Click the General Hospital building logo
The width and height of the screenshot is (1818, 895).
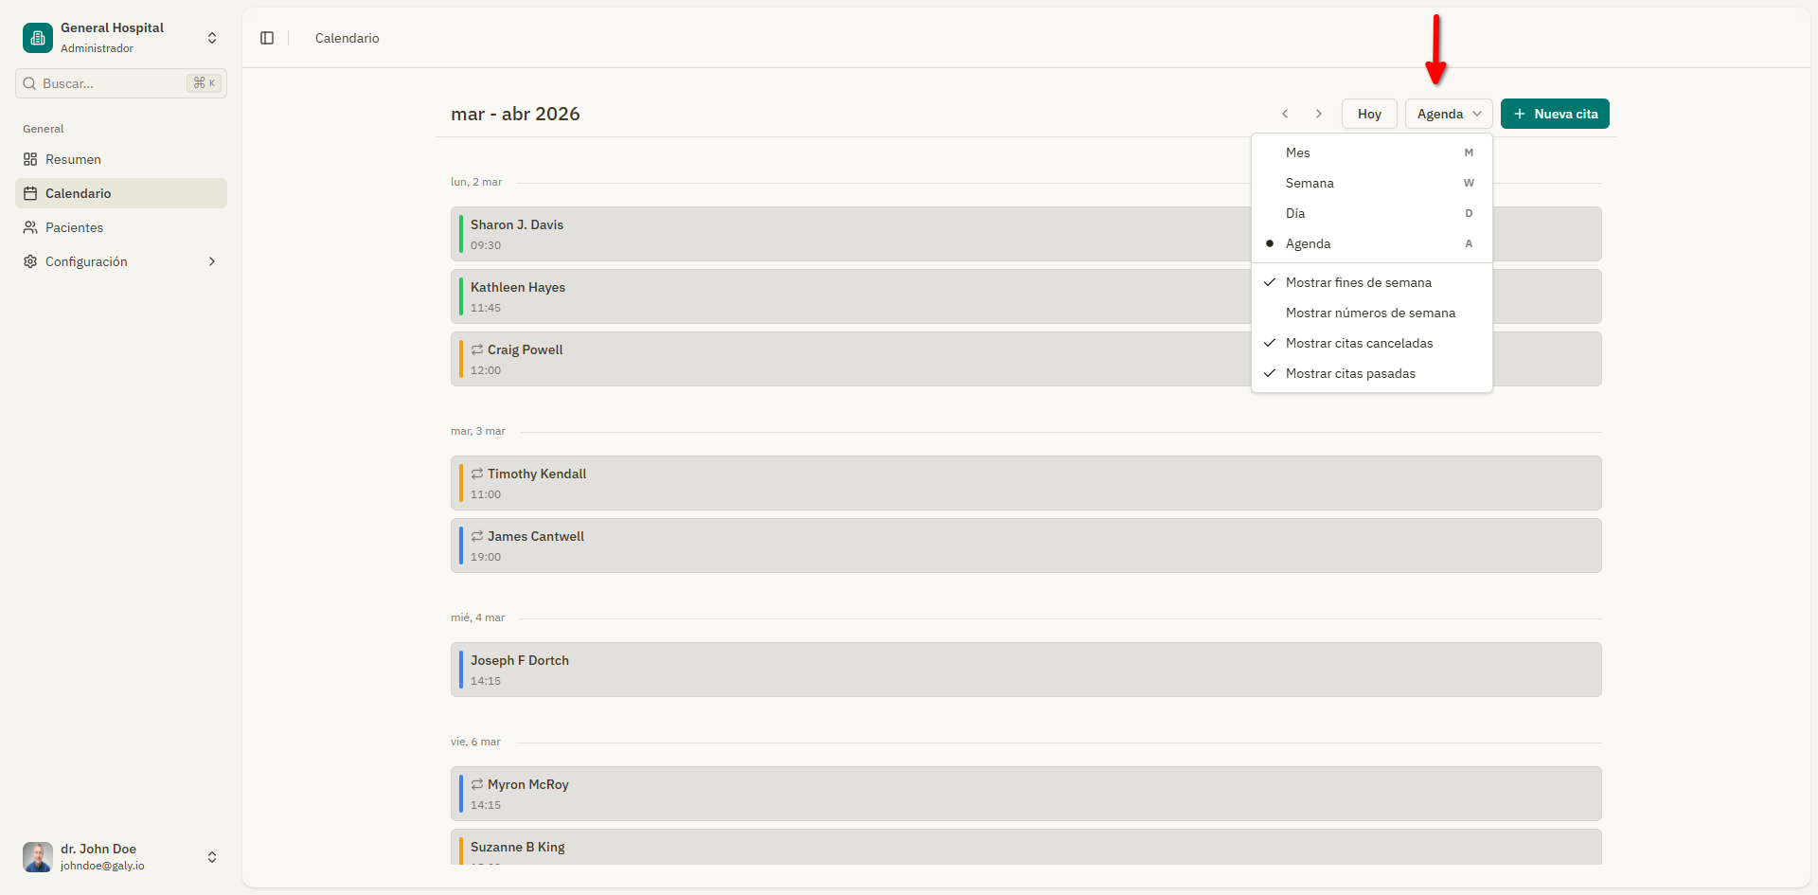tap(37, 38)
